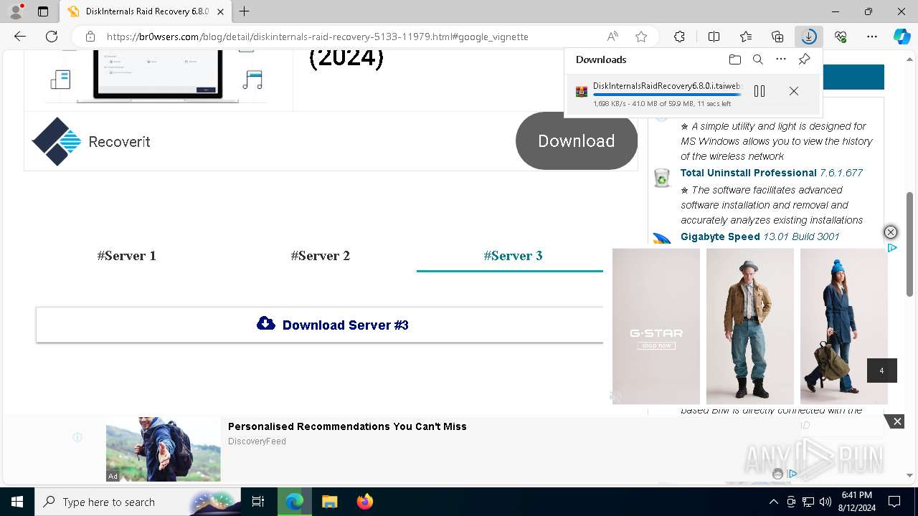The image size is (918, 516).
Task: Search downloads in Downloads panel
Action: tap(758, 59)
